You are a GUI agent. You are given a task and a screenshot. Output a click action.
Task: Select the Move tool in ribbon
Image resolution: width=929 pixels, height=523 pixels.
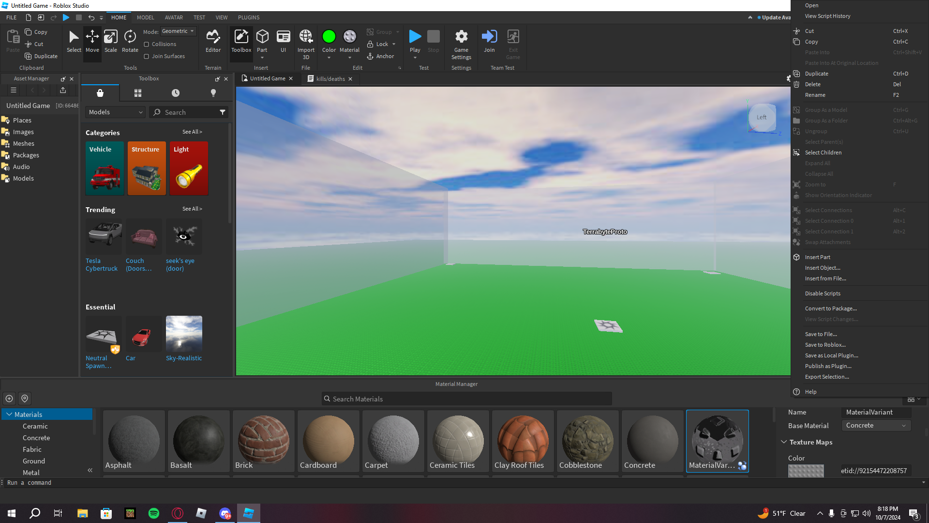[92, 41]
